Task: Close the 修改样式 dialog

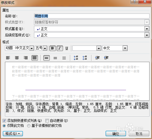Action: coord(145,2)
